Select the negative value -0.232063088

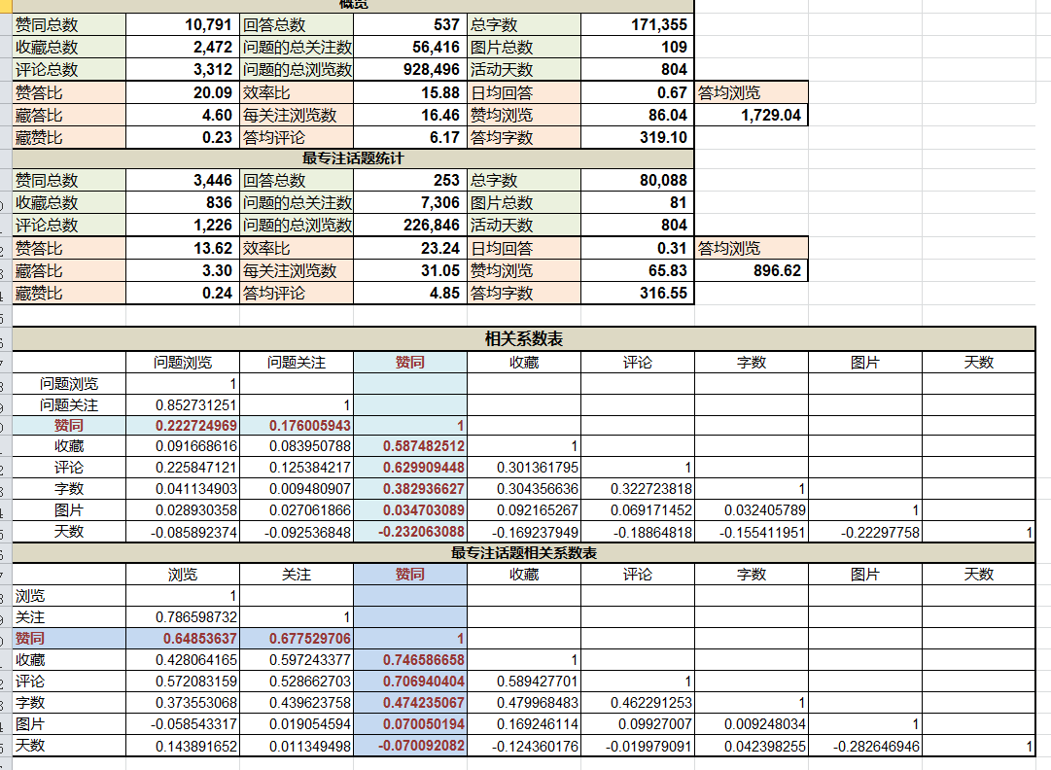(x=409, y=532)
